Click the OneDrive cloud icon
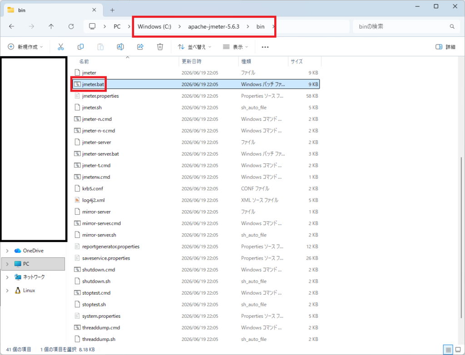The image size is (465, 355). [18, 251]
